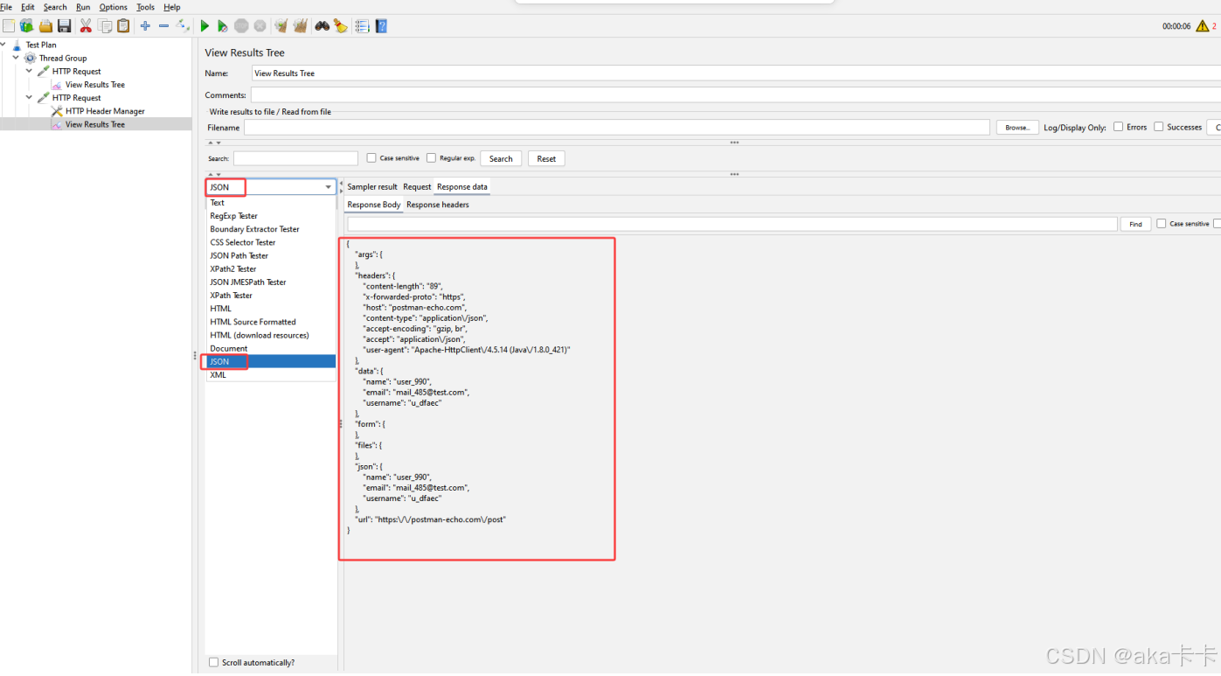Image resolution: width=1221 pixels, height=676 pixels.
Task: Click the Cut scissors icon
Action: coord(86,26)
